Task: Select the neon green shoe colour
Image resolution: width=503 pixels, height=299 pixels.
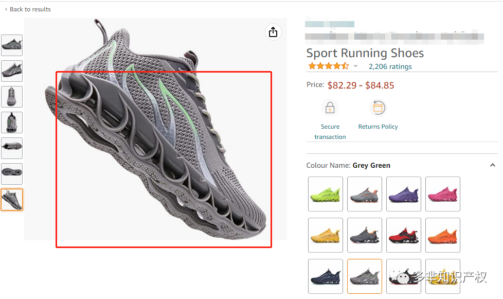Action: coord(325,194)
